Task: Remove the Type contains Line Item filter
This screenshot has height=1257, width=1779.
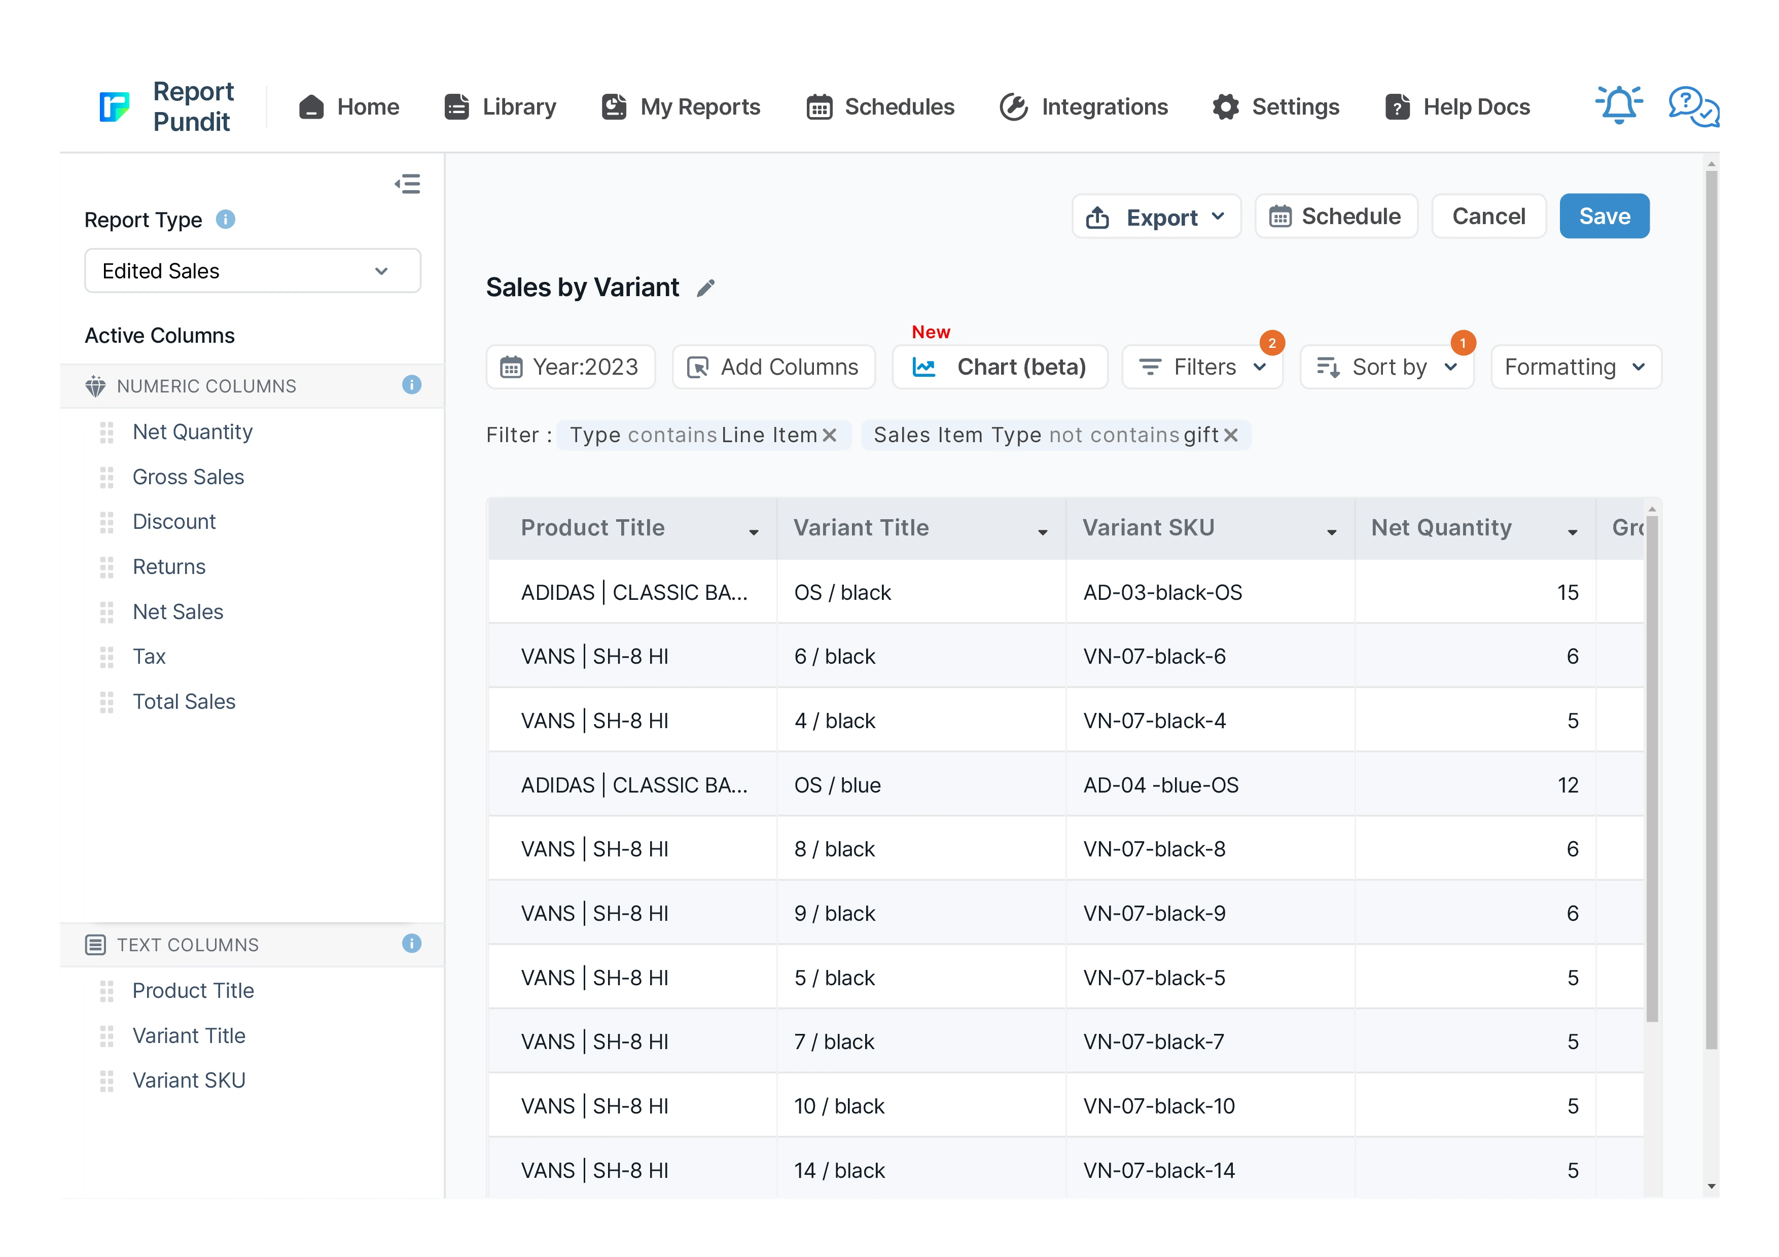Action: (830, 435)
